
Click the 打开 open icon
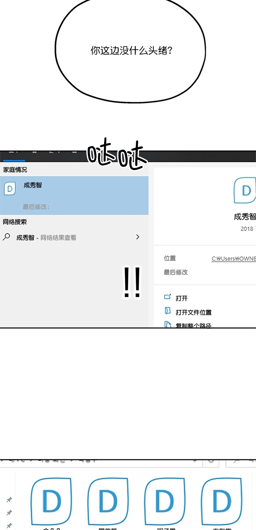tap(168, 297)
